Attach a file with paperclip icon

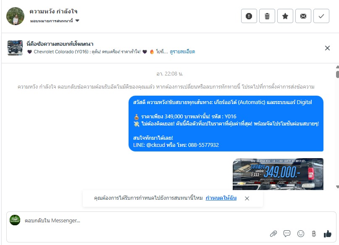273,234
